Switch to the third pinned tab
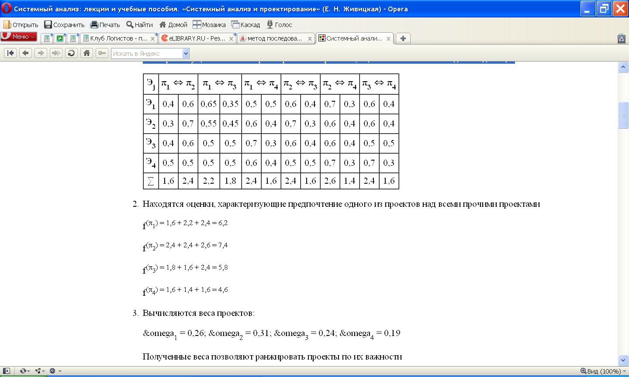Image resolution: width=629 pixels, height=377 pixels. [73, 38]
